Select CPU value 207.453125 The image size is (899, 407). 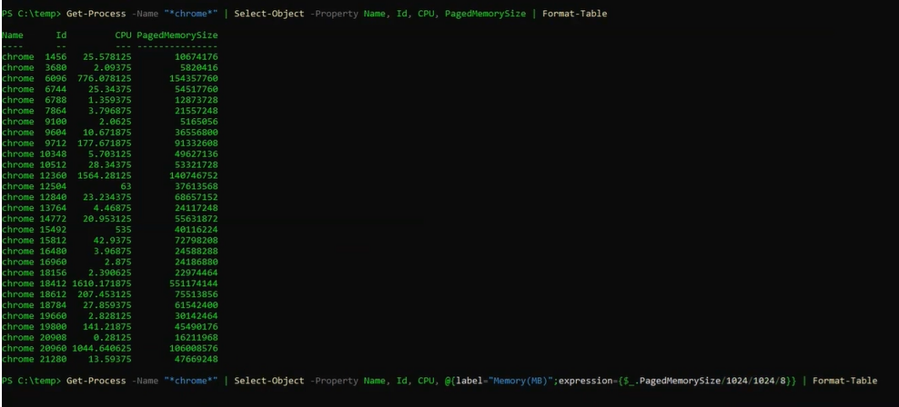(x=105, y=295)
